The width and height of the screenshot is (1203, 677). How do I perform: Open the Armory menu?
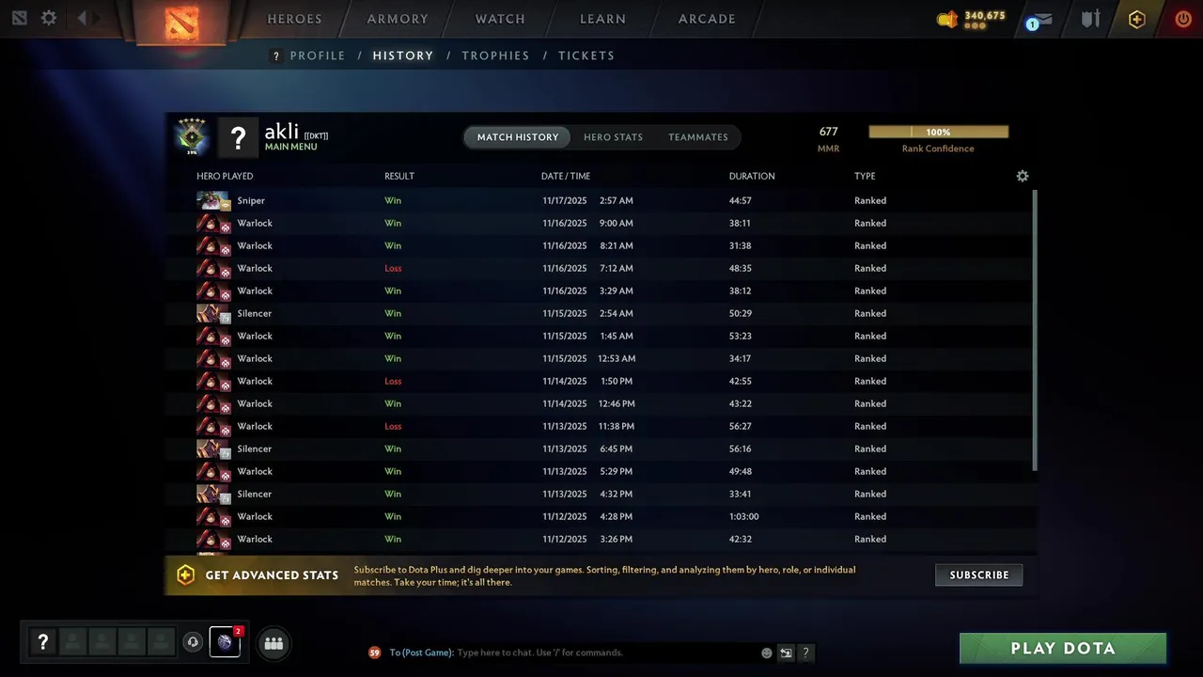click(x=398, y=19)
